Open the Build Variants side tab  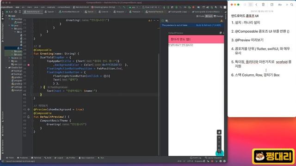(2, 147)
